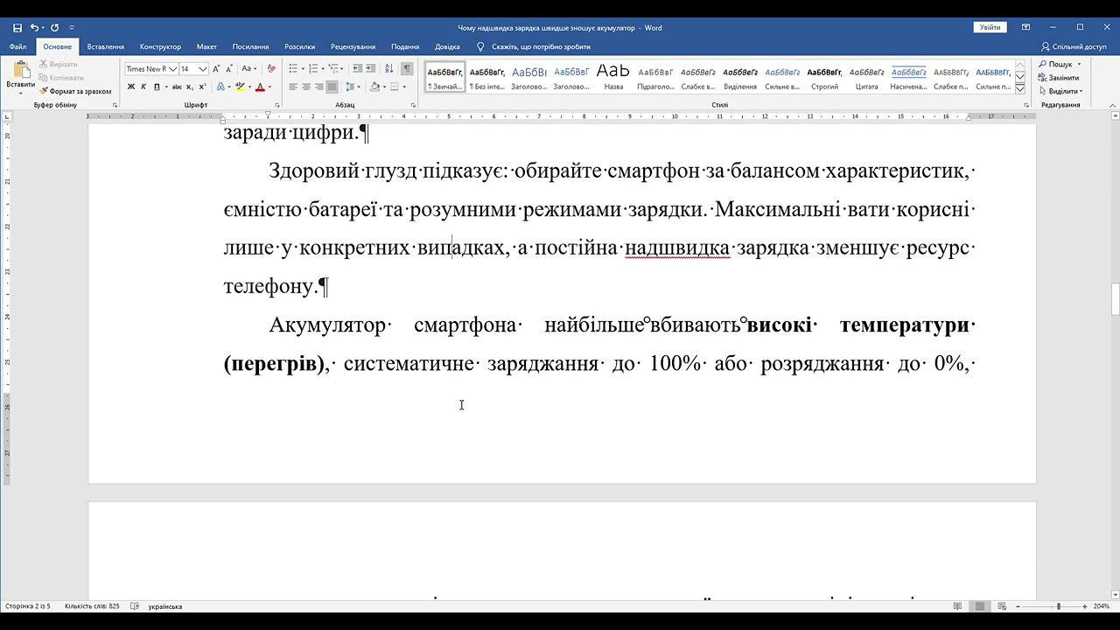Switch to the Посилання tab
The image size is (1120, 630).
point(250,46)
